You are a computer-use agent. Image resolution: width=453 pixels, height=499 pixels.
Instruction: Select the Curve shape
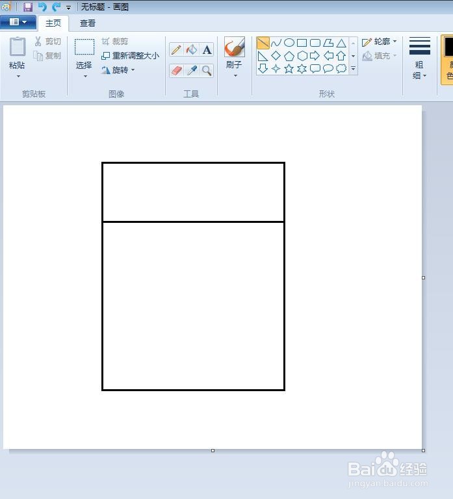coord(276,43)
